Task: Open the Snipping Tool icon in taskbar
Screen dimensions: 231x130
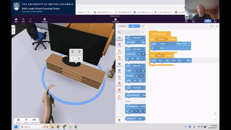Action: tap(70, 127)
